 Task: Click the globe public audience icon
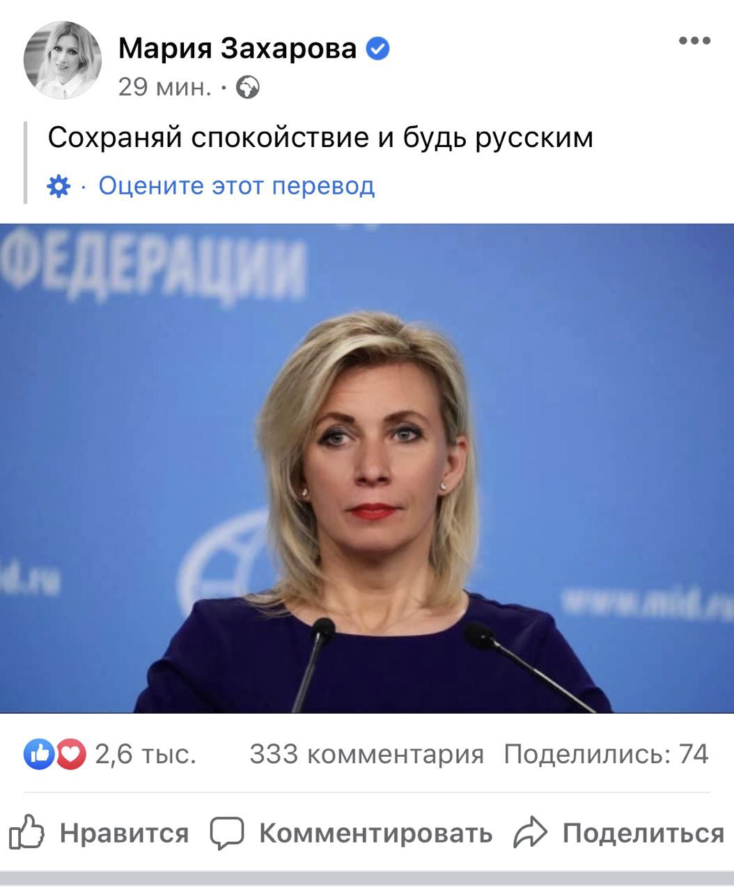point(248,88)
